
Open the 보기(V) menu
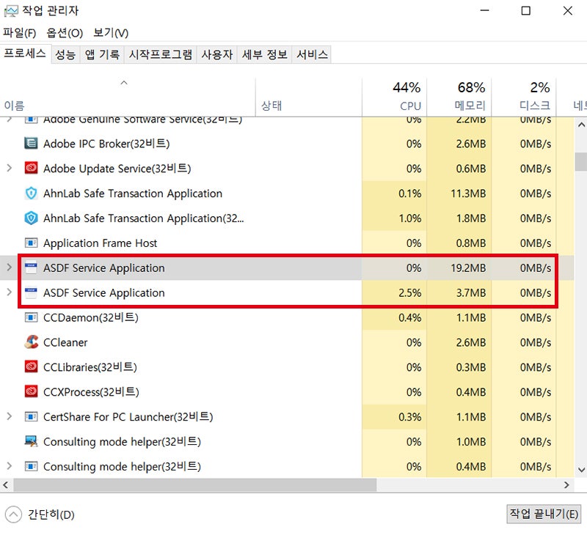click(111, 33)
